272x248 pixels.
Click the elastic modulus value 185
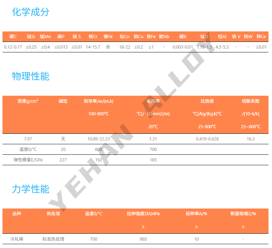pos(153,160)
